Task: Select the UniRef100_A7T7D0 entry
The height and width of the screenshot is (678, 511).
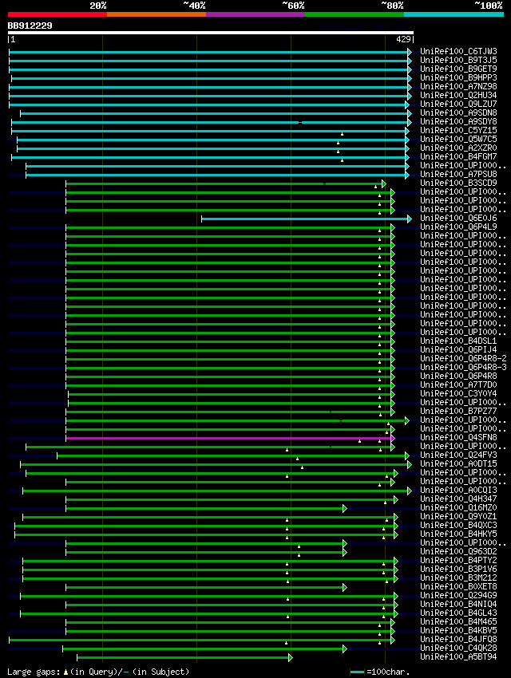Action: tap(458, 384)
